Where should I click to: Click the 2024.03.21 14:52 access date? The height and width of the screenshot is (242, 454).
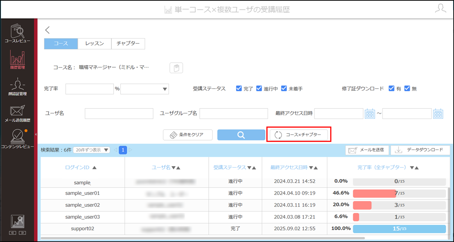(294, 181)
